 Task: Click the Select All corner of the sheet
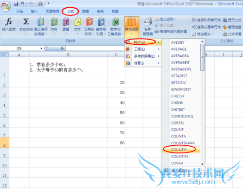(x=4, y=55)
